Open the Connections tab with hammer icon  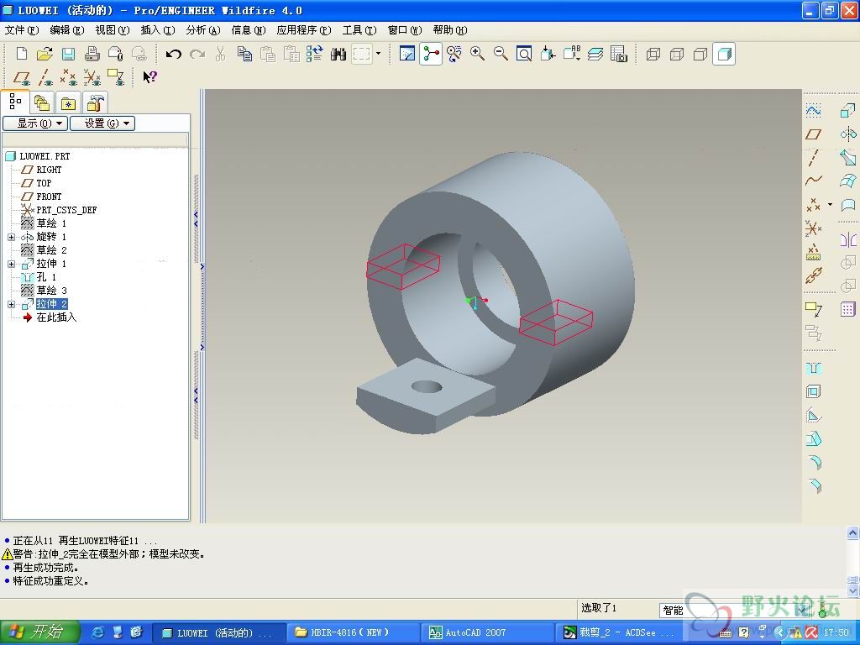(96, 103)
